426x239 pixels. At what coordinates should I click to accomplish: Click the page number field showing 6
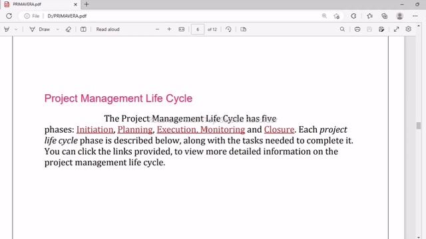tap(198, 29)
